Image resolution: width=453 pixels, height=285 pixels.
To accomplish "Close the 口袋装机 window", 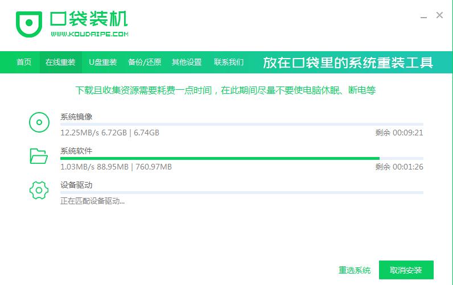I will pyautogui.click(x=439, y=15).
